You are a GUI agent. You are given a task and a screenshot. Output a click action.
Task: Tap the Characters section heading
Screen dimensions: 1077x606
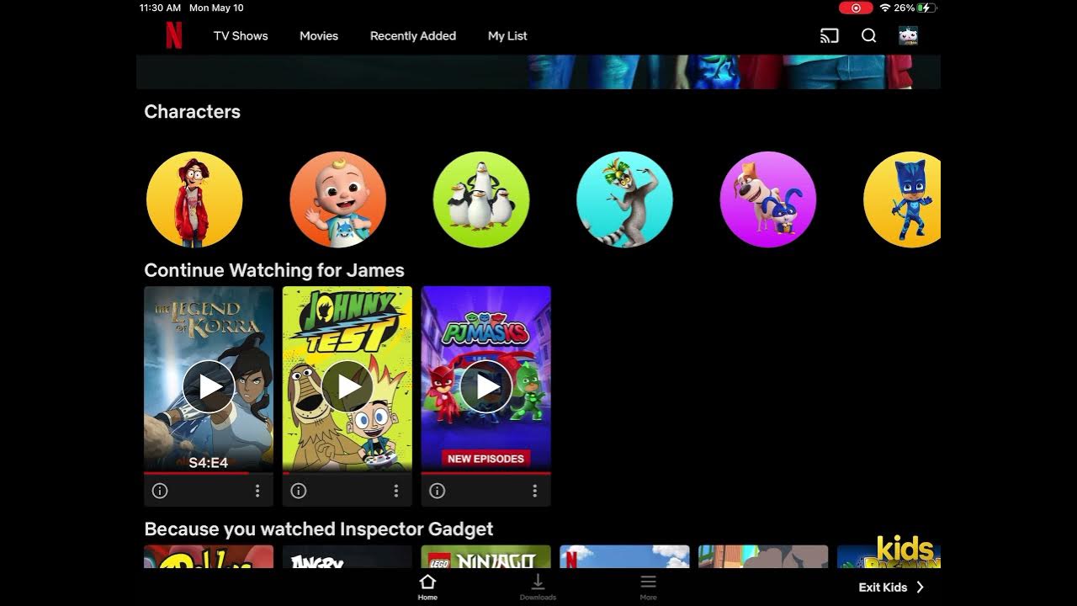pos(193,112)
